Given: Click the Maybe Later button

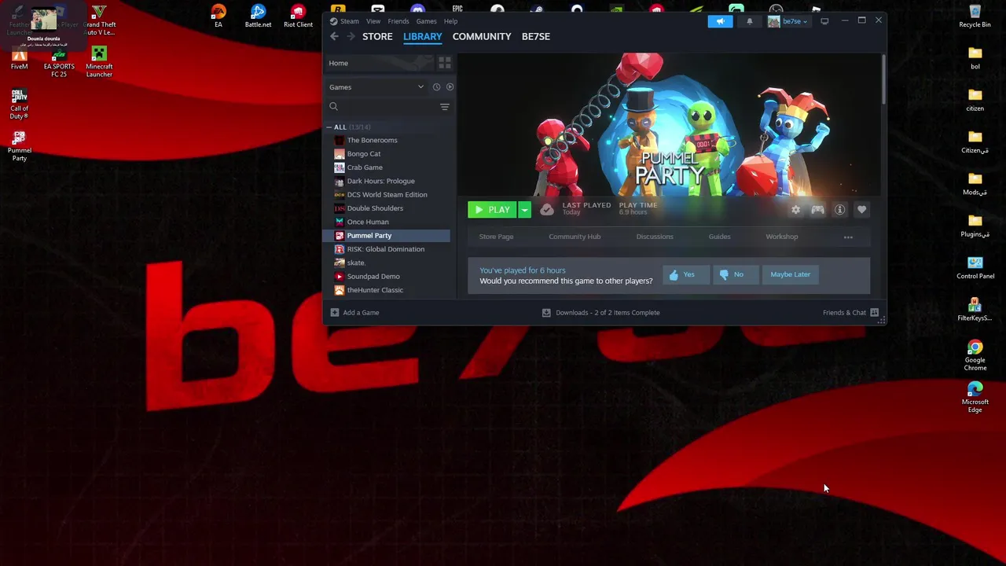Looking at the screenshot, I should coord(790,274).
